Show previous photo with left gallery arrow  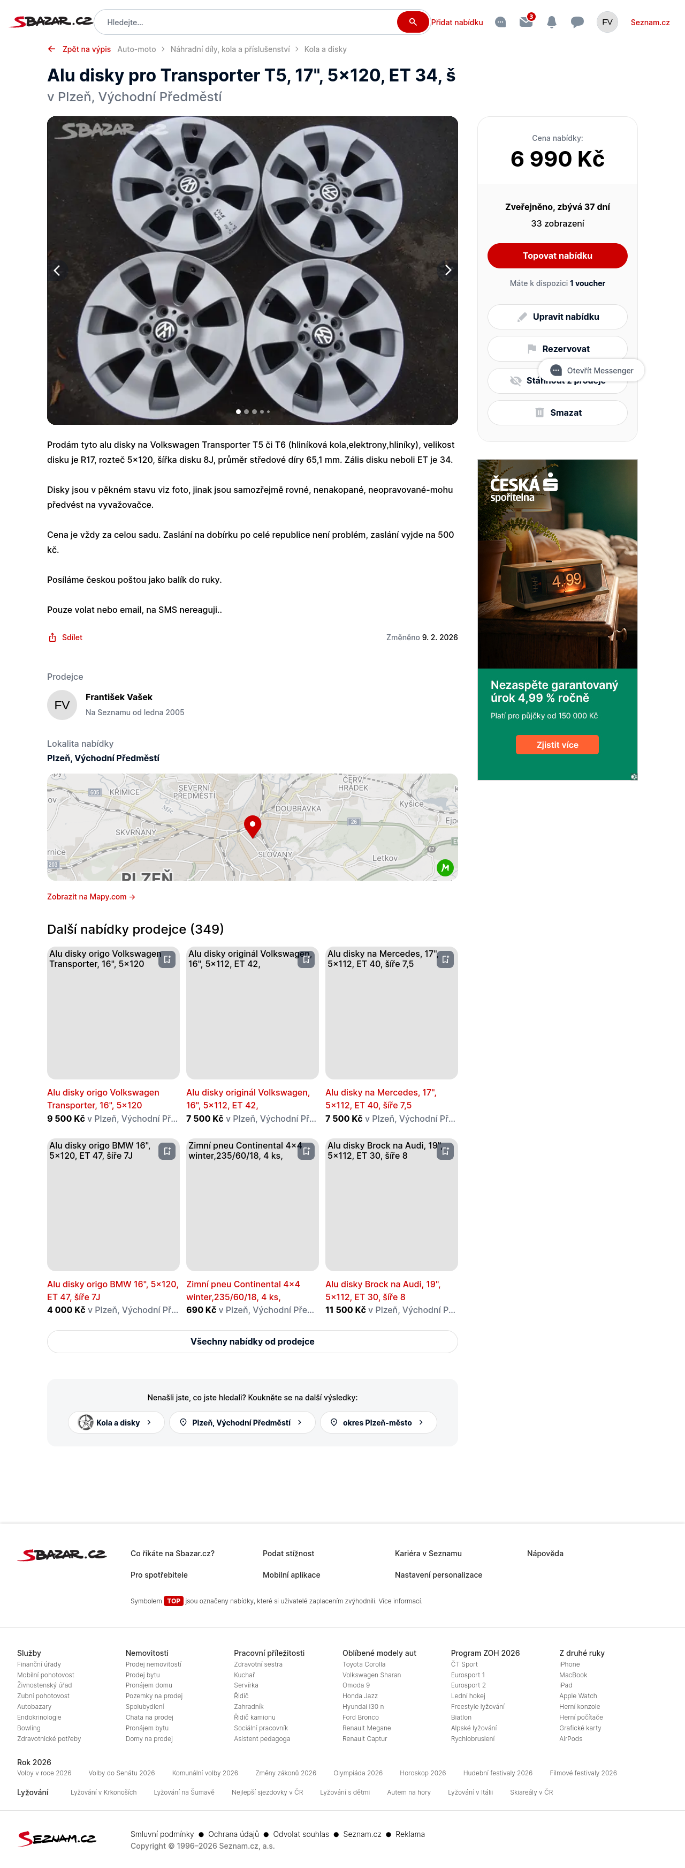point(57,270)
